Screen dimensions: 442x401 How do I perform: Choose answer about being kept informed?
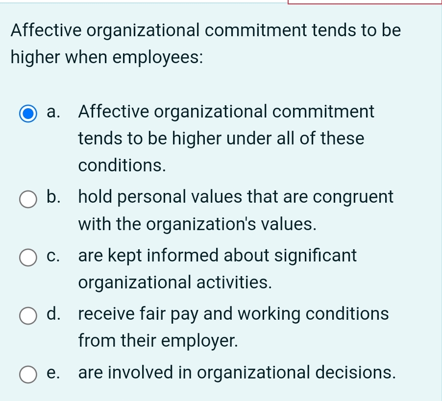[218, 256]
